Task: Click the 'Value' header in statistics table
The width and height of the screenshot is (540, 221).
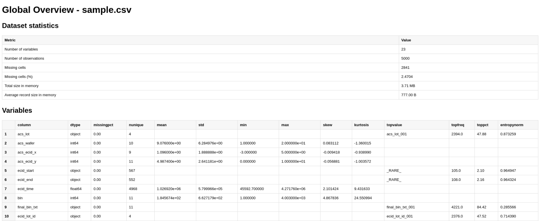Action: click(406, 40)
